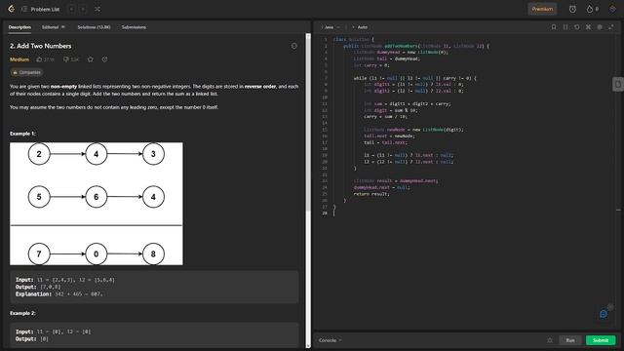Open the Problem List panel
The height and width of the screenshot is (351, 624).
click(x=41, y=9)
